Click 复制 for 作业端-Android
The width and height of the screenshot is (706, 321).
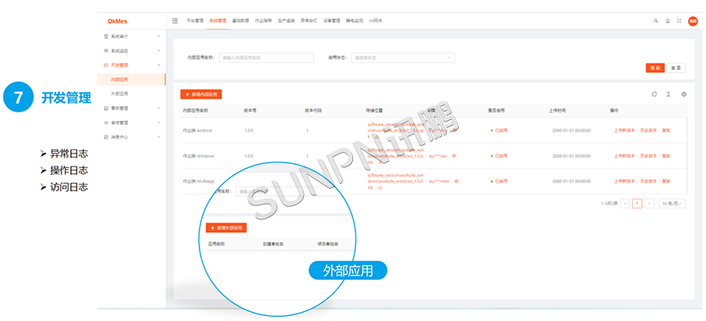coord(666,131)
